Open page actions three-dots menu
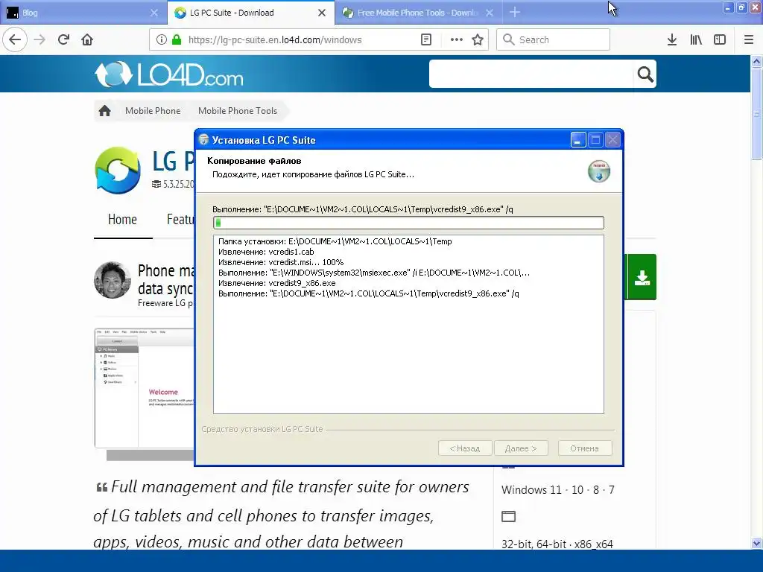The image size is (763, 572). tap(457, 39)
